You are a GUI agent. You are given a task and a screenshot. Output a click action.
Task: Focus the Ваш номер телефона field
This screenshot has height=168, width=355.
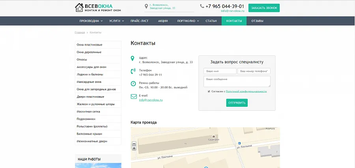click(x=254, y=71)
